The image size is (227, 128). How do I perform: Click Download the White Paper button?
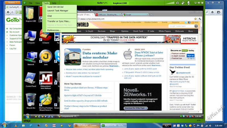(136, 108)
